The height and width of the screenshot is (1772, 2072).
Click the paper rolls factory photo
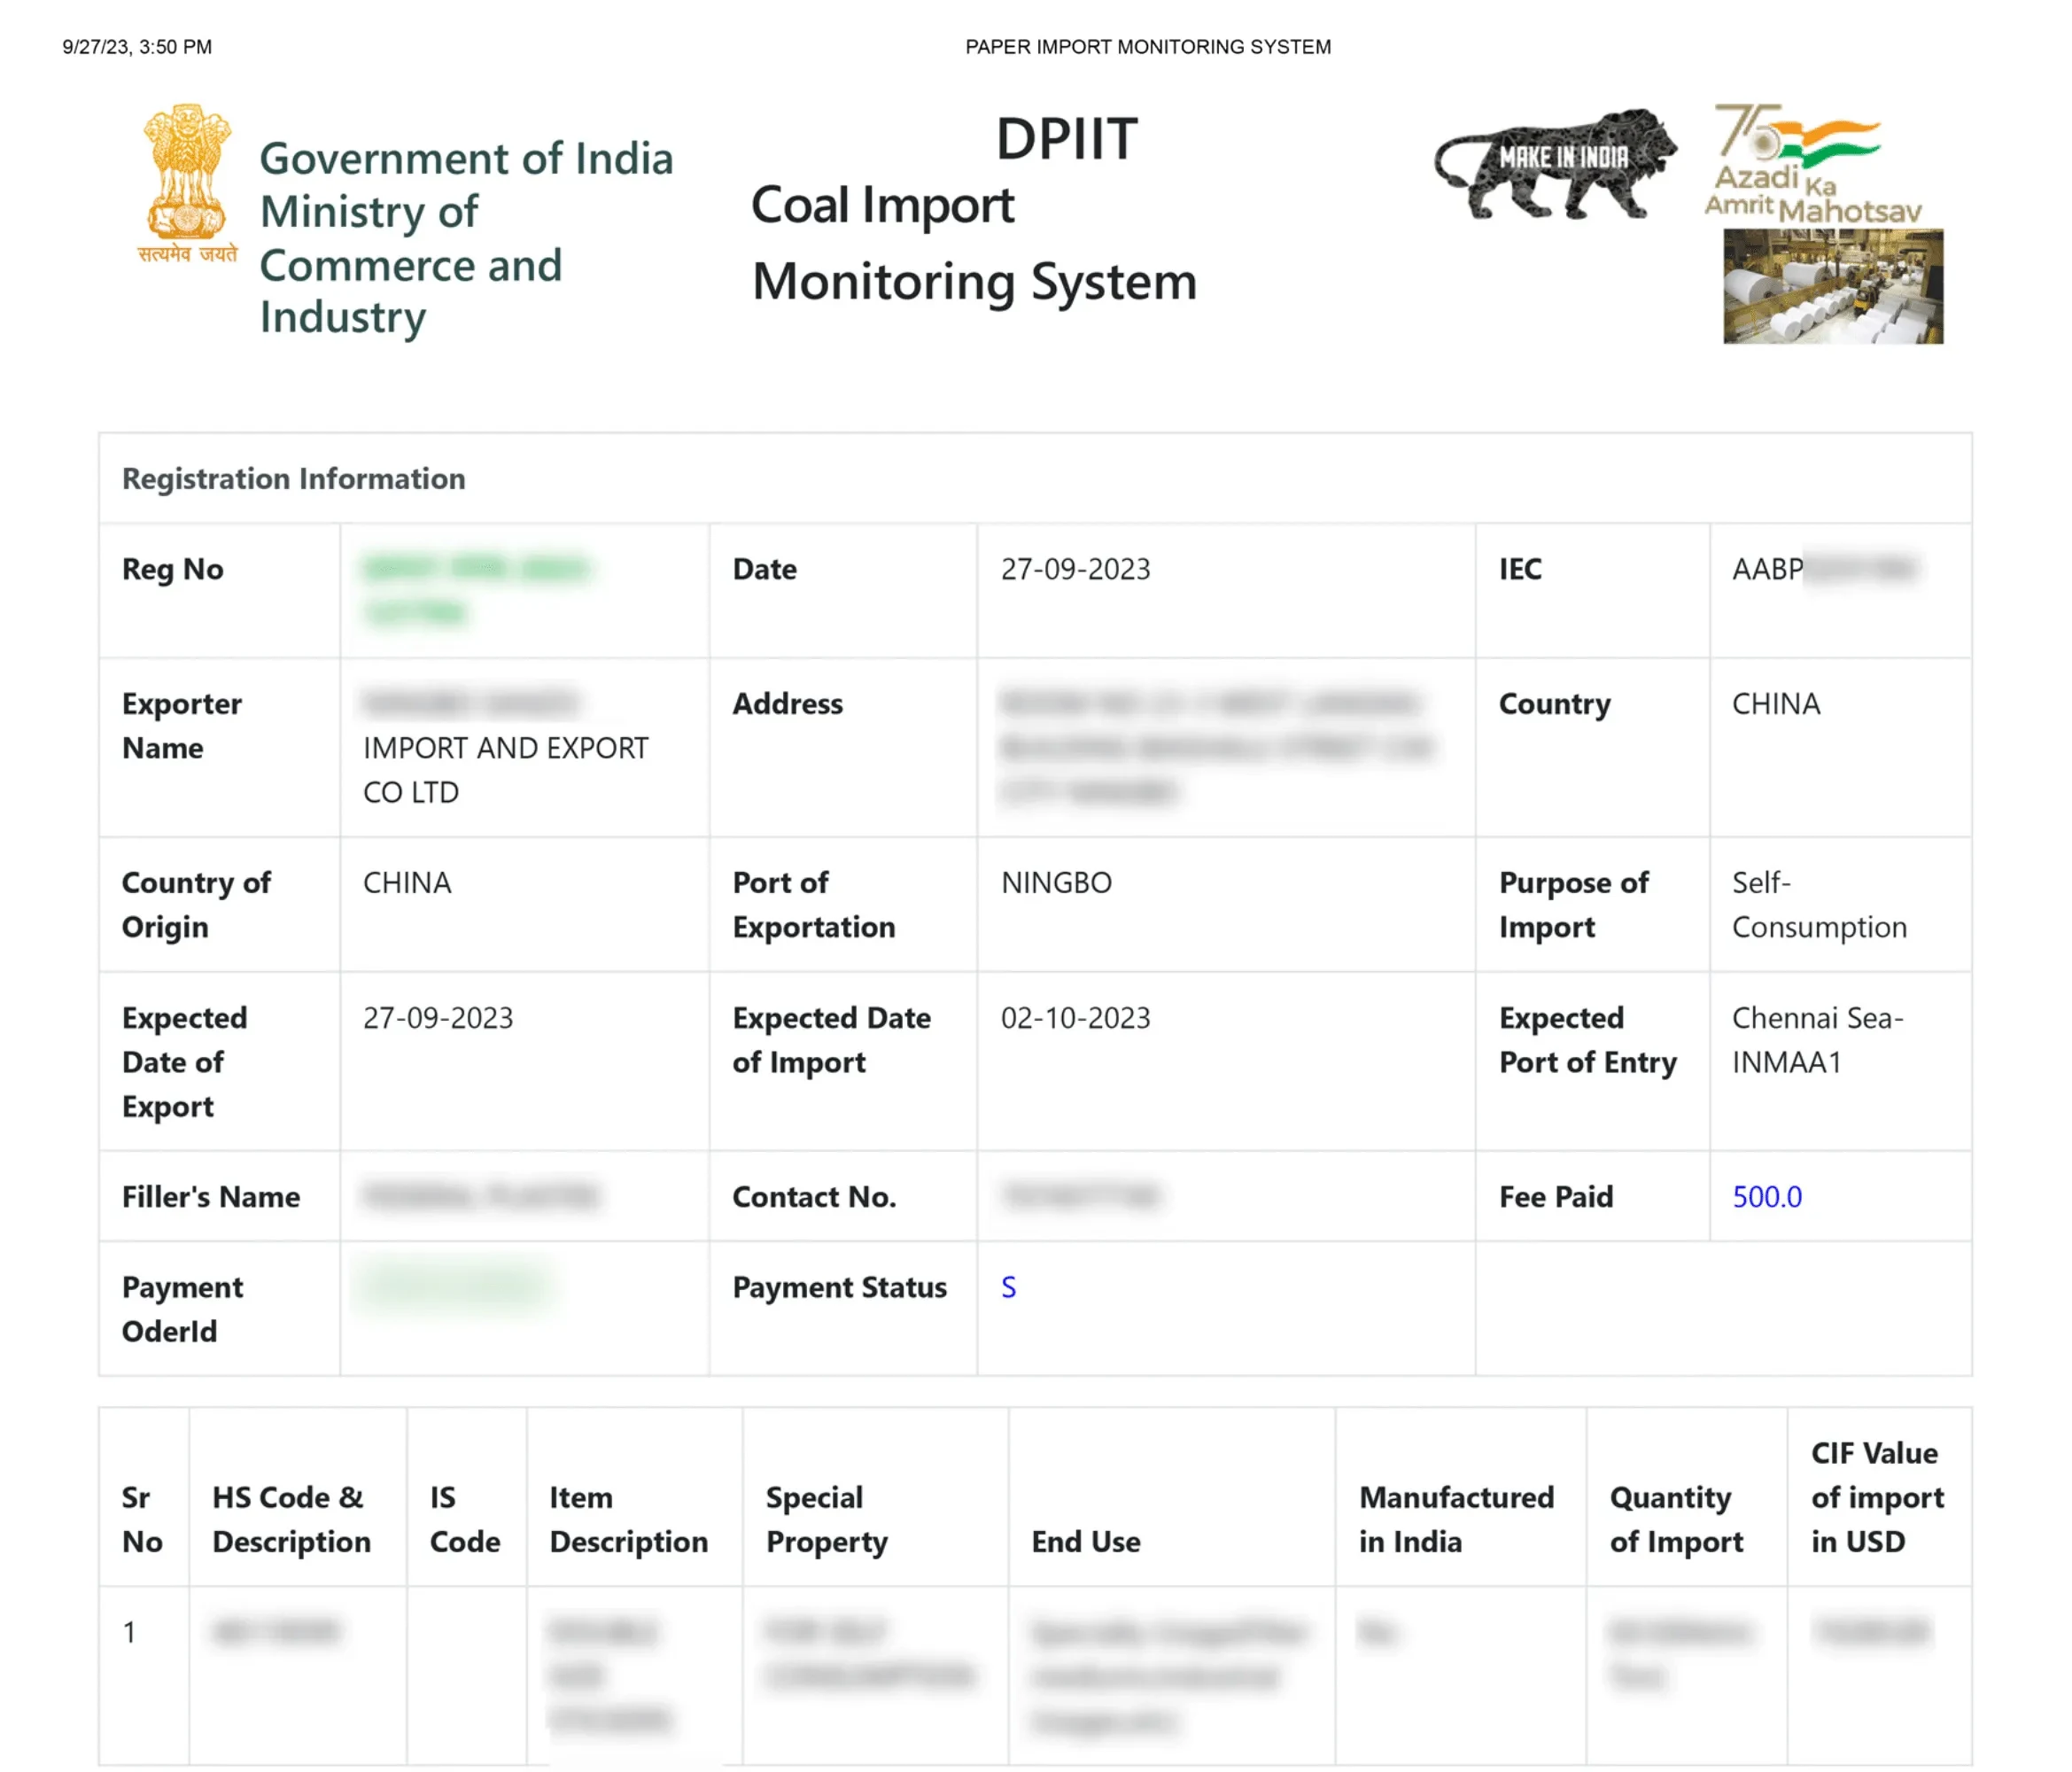[1832, 286]
